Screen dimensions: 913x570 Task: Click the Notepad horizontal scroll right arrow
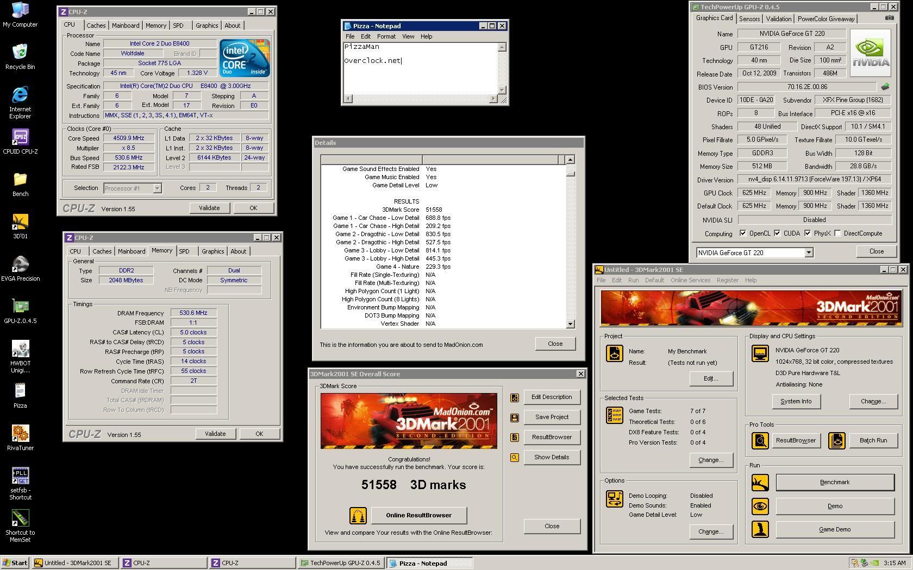coord(493,98)
